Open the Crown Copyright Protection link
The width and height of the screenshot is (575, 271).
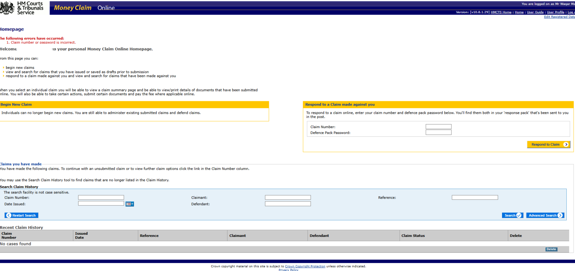pyautogui.click(x=305, y=266)
